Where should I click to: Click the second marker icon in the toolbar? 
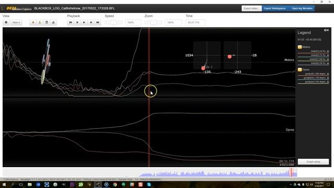[x=40, y=22]
